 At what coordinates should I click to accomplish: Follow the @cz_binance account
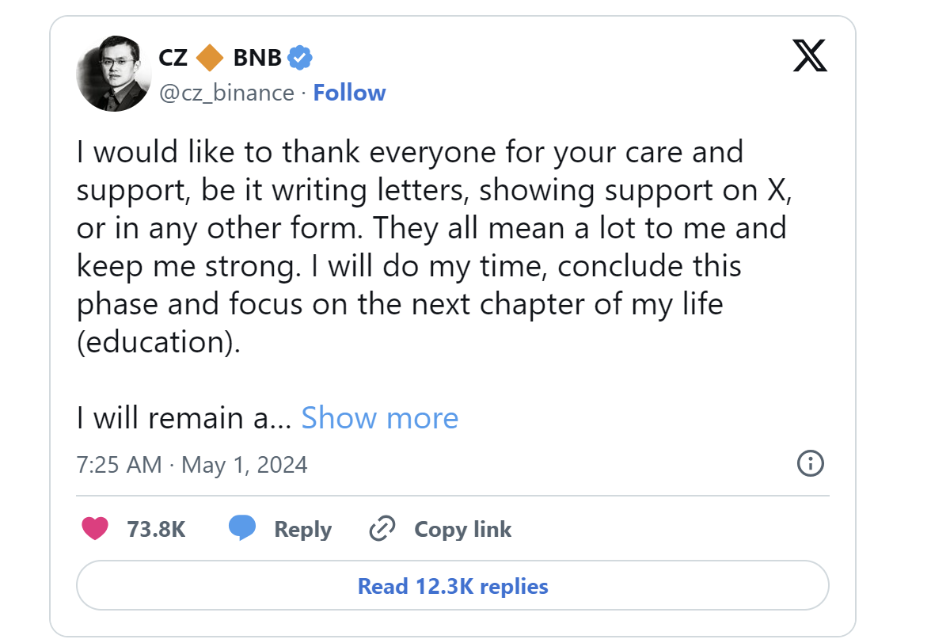click(x=349, y=93)
